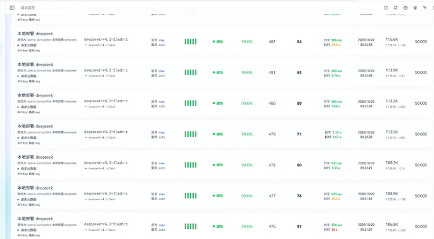Click the API Key label in row 481

click(x=28, y=82)
